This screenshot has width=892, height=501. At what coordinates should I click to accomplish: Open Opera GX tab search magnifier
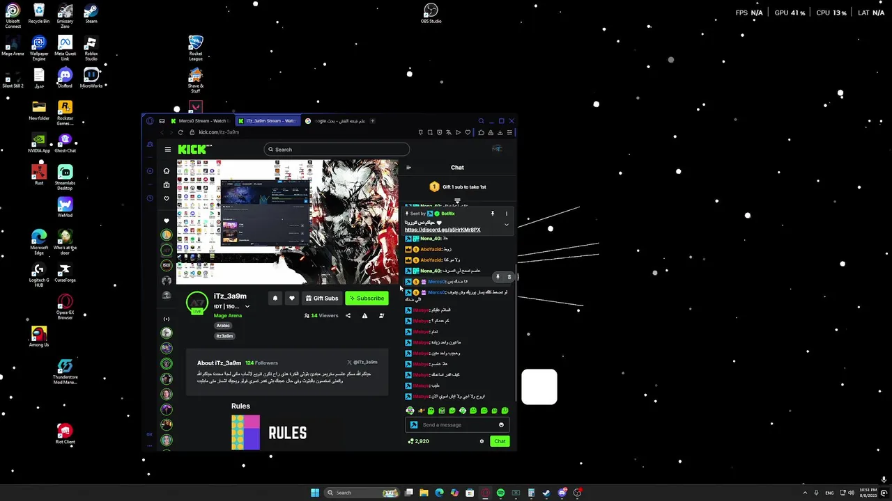481,121
